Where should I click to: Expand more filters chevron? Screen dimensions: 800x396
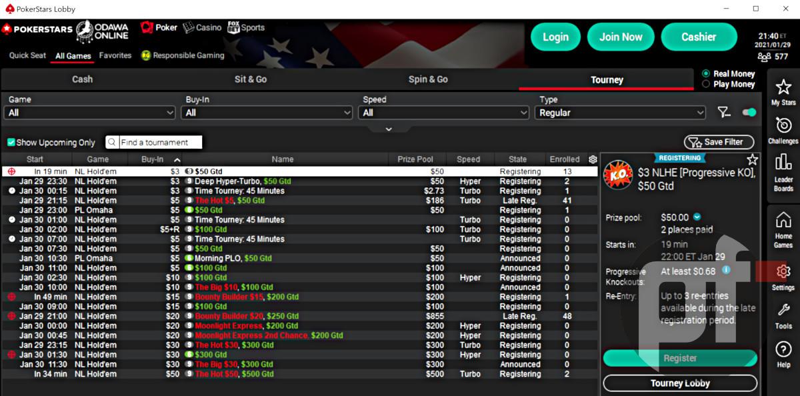(389, 129)
